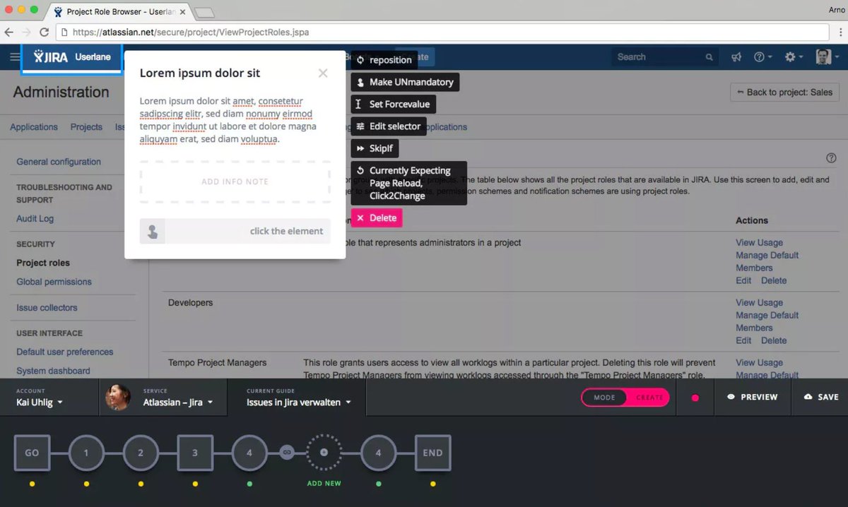The height and width of the screenshot is (507, 848).
Task: Select the END step in timeline
Action: 432,453
